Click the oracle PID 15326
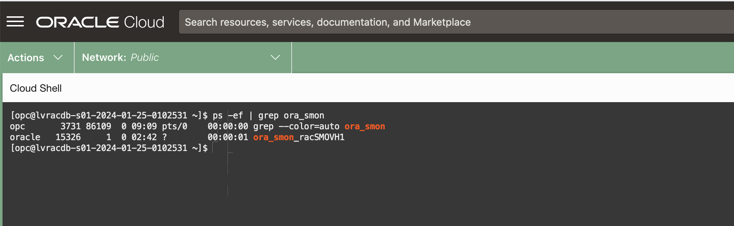This screenshot has height=226, width=734. point(68,137)
